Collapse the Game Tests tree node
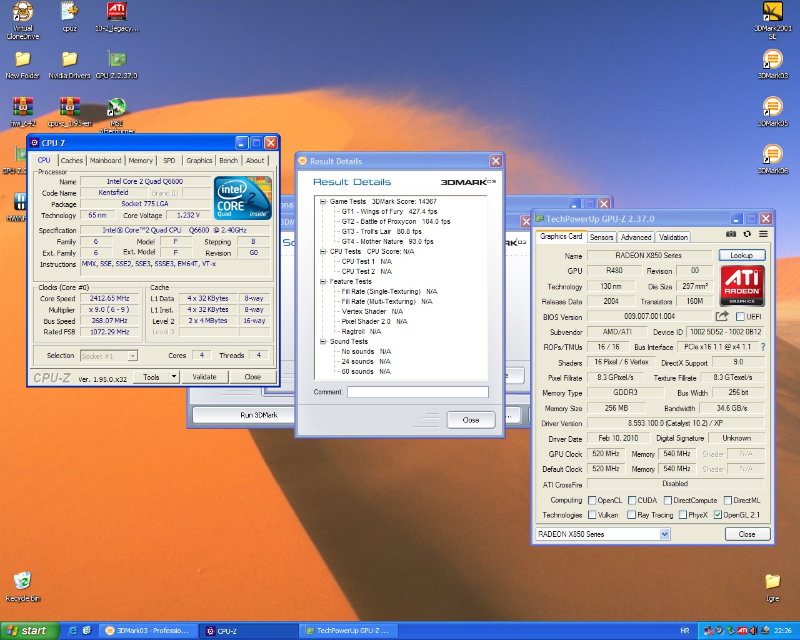Screen dimensions: 800x640 tap(323, 201)
